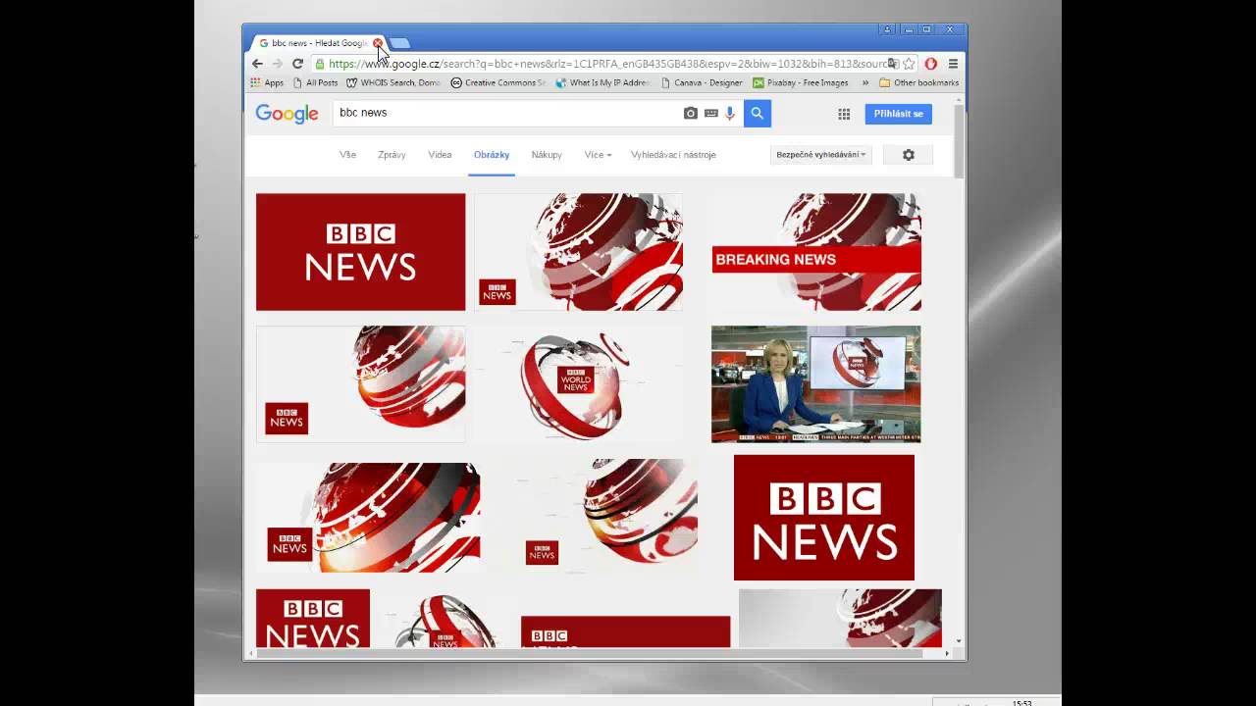Start voice search with the microphone
Screen dimensions: 1256x706
coord(730,114)
